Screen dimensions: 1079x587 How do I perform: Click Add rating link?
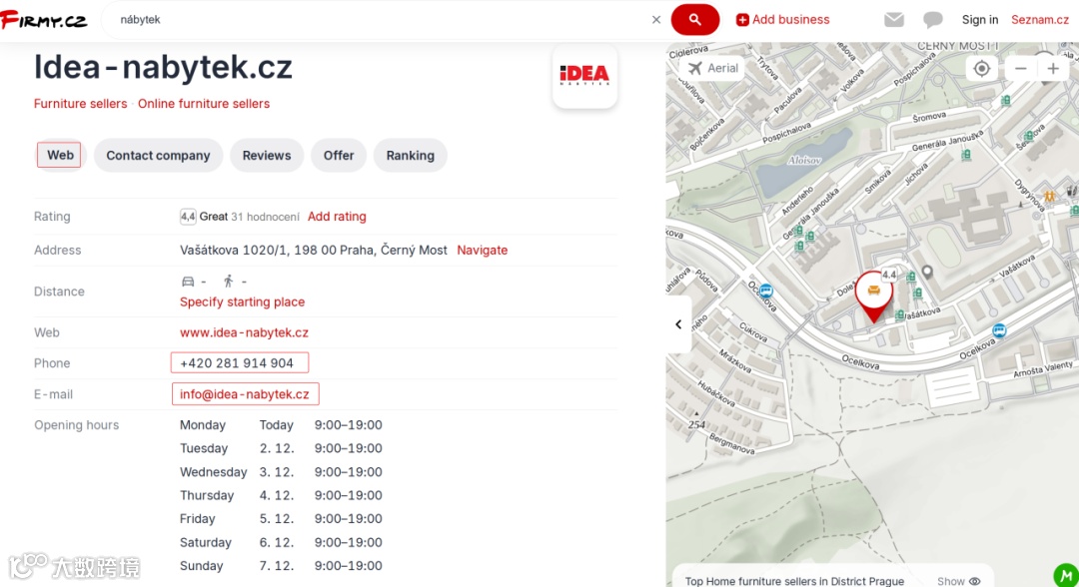[x=337, y=217]
